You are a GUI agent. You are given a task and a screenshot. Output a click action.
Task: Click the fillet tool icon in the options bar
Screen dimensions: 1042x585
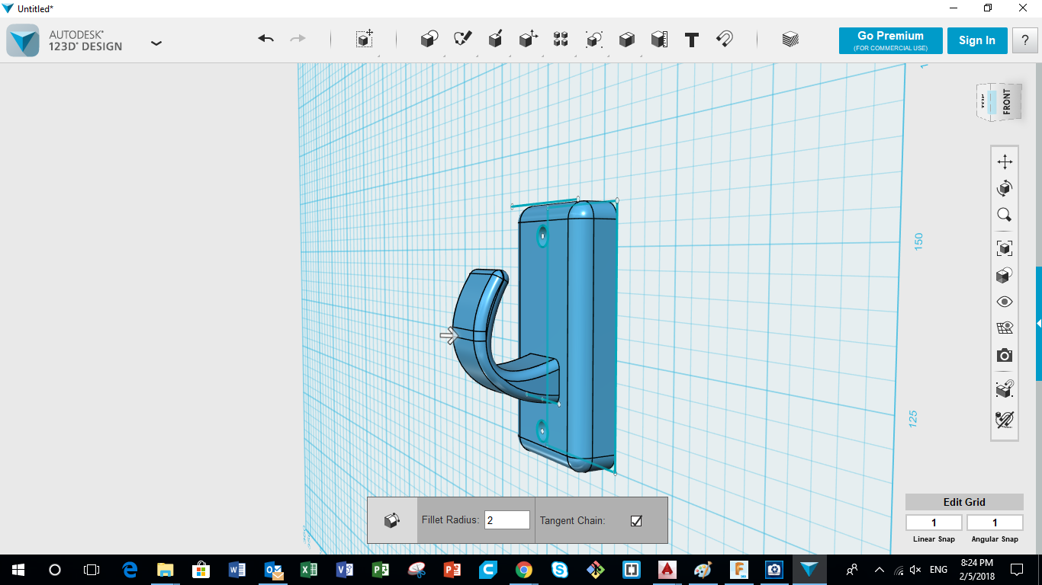(392, 520)
